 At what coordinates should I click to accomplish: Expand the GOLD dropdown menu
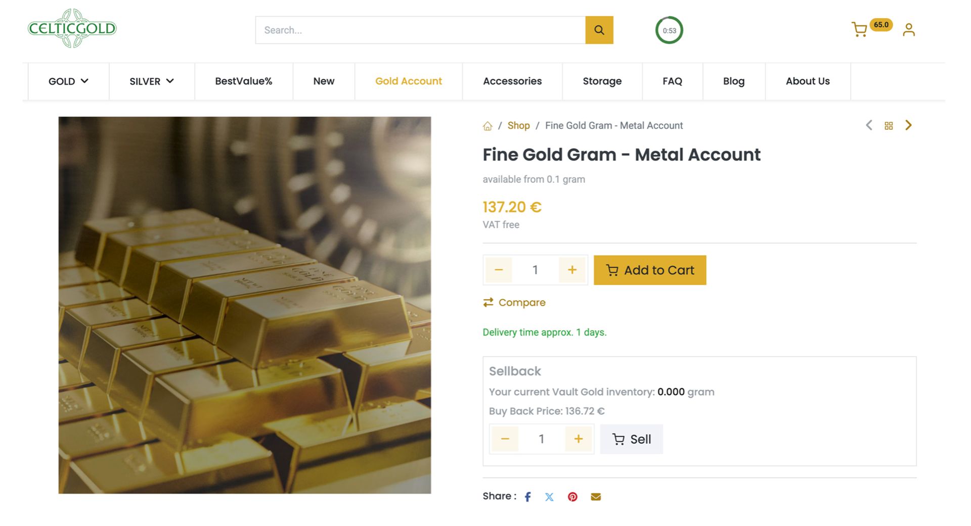[x=68, y=81]
